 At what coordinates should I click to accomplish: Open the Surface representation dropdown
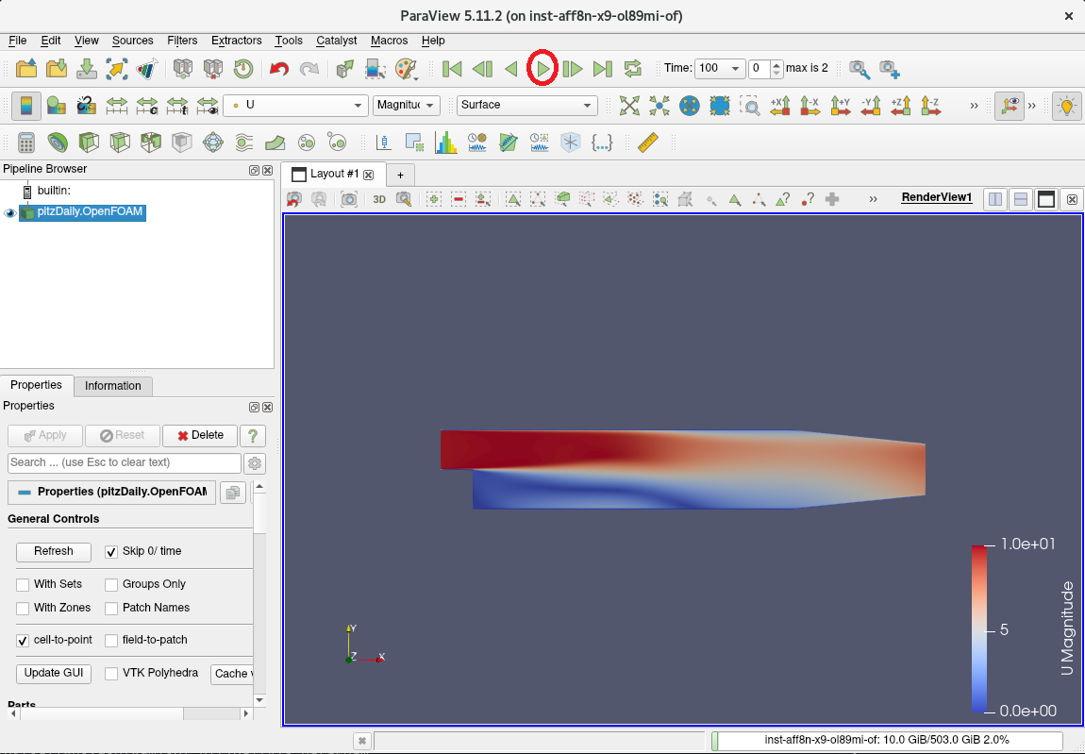point(526,105)
